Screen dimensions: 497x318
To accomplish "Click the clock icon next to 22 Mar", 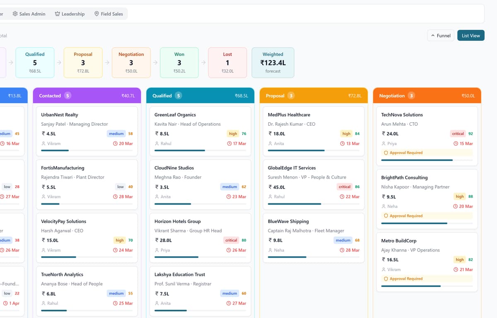I will coord(342,197).
